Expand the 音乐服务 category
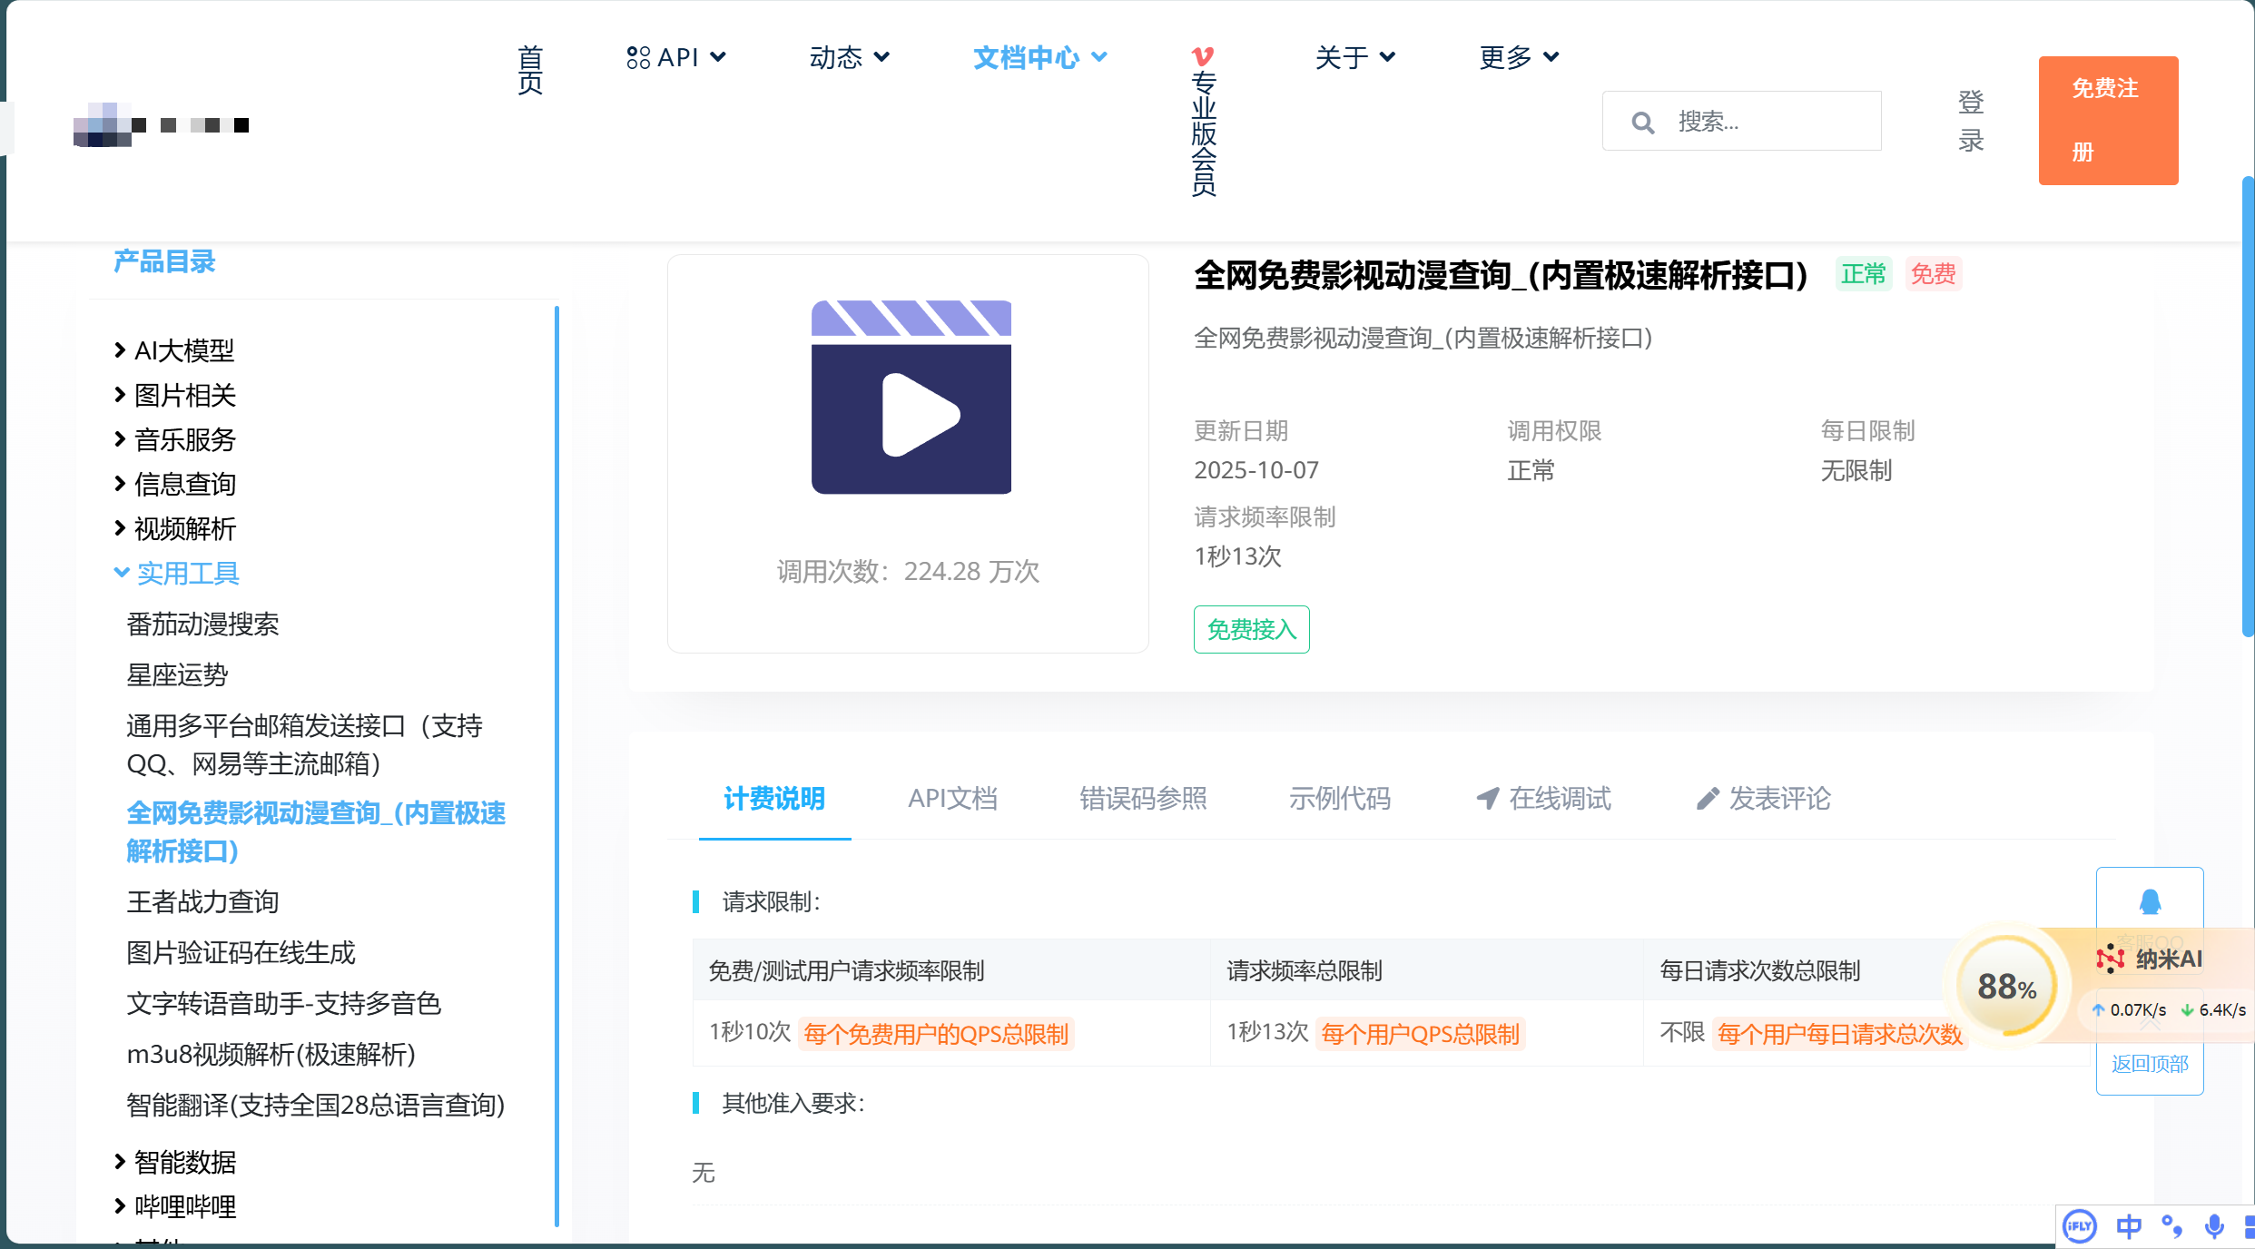Image resolution: width=2255 pixels, height=1249 pixels. pyautogui.click(x=175, y=439)
